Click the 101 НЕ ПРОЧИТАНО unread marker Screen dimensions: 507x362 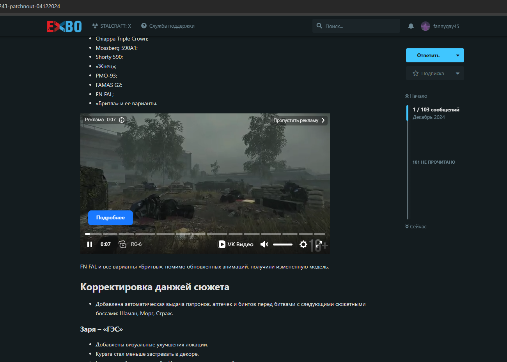click(434, 162)
